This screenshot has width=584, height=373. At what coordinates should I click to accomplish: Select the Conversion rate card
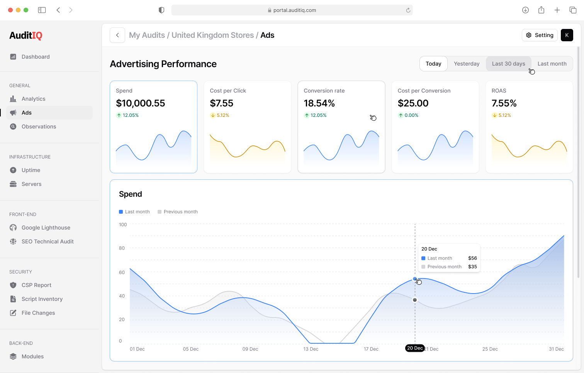pyautogui.click(x=341, y=127)
